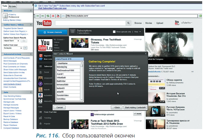Open the Search Term dropdown
Viewport: 204px width, 139px height.
(18, 41)
